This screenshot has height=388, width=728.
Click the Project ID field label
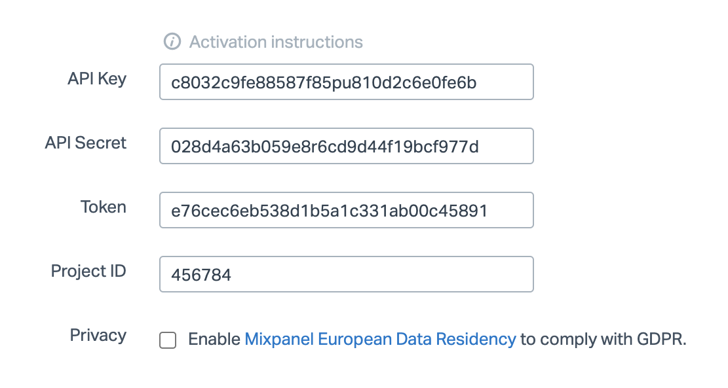[88, 271]
